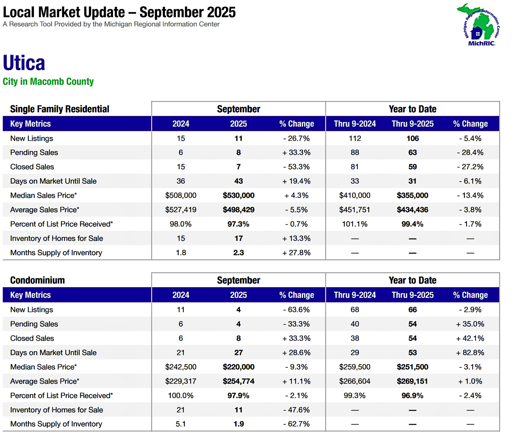Click the +82.8% days on market change
The height and width of the screenshot is (434, 513).
click(470, 353)
